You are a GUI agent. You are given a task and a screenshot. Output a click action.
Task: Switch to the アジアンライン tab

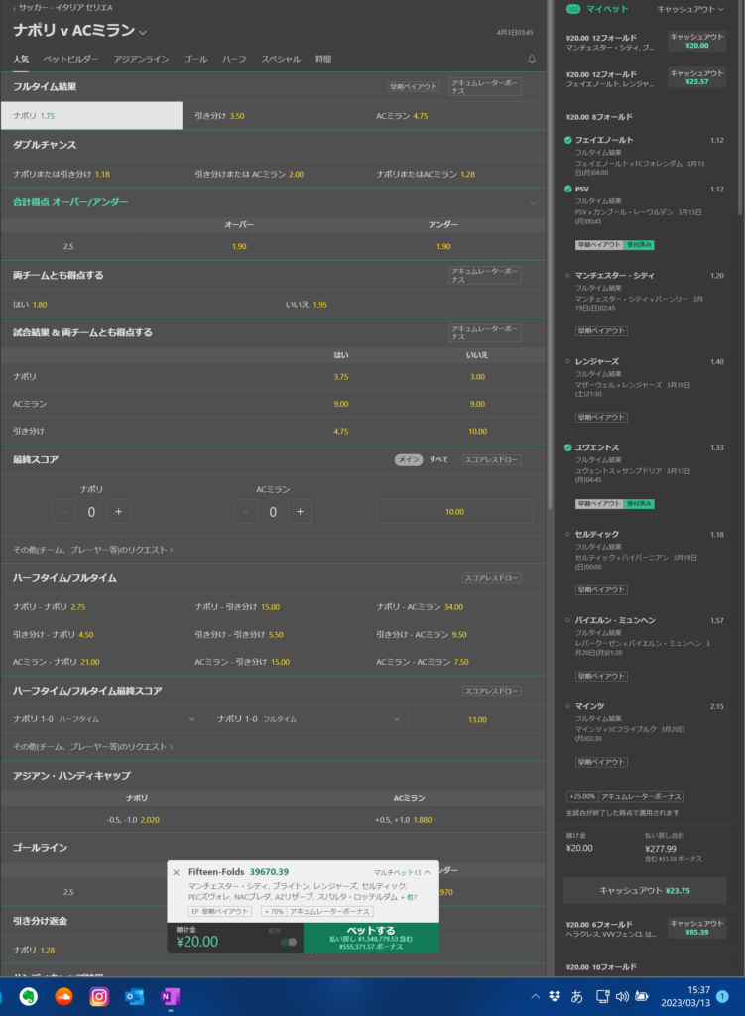click(141, 59)
